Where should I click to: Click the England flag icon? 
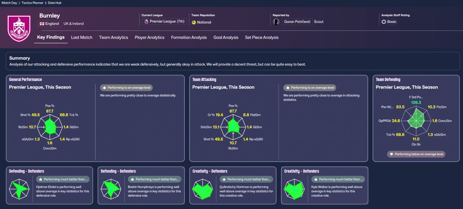(x=42, y=24)
